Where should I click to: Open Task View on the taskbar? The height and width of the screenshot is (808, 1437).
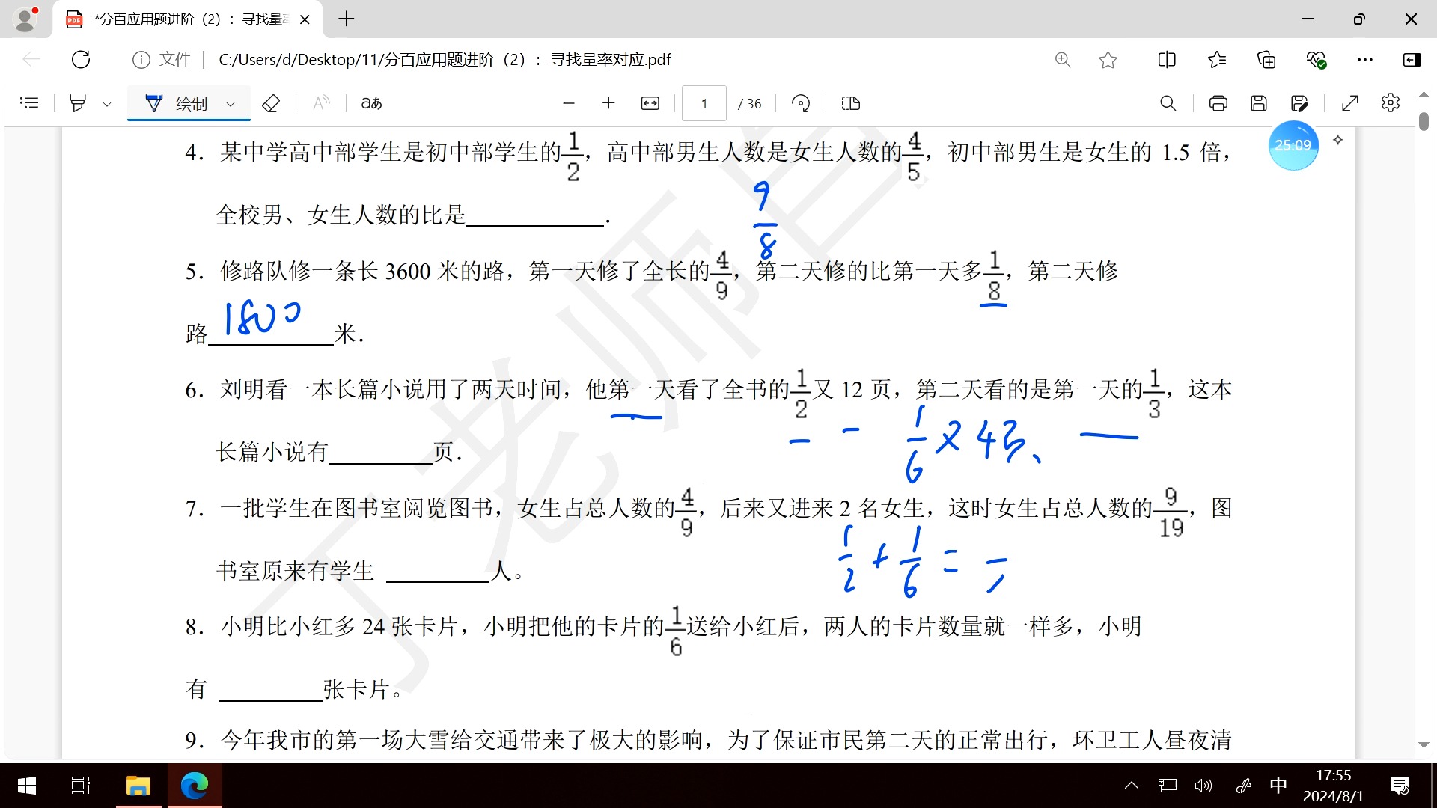(x=81, y=786)
